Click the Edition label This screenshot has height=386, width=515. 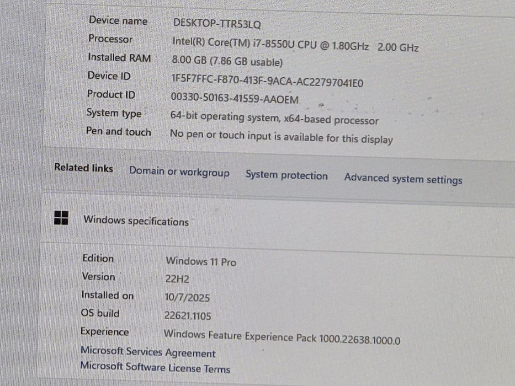point(98,258)
